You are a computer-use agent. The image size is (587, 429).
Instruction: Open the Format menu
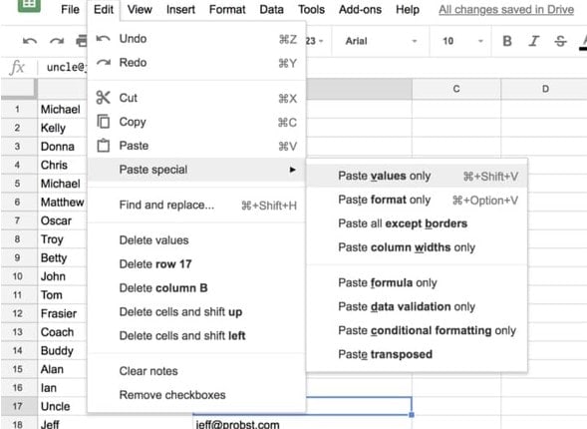coord(227,9)
